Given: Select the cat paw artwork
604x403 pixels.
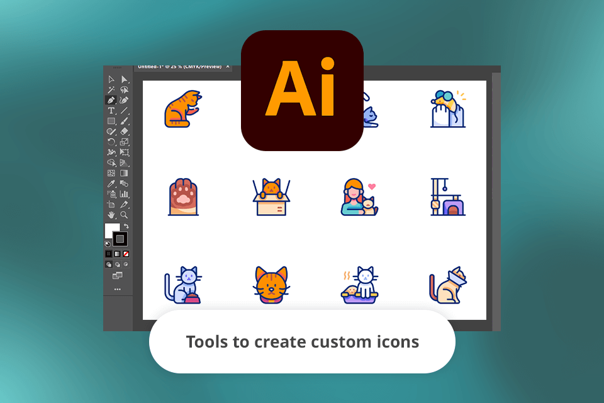Looking at the screenshot, I should pyautogui.click(x=183, y=196).
